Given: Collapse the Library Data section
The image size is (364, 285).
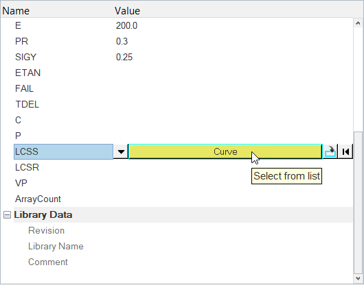Looking at the screenshot, I should coord(7,215).
